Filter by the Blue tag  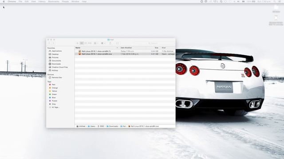click(52, 98)
